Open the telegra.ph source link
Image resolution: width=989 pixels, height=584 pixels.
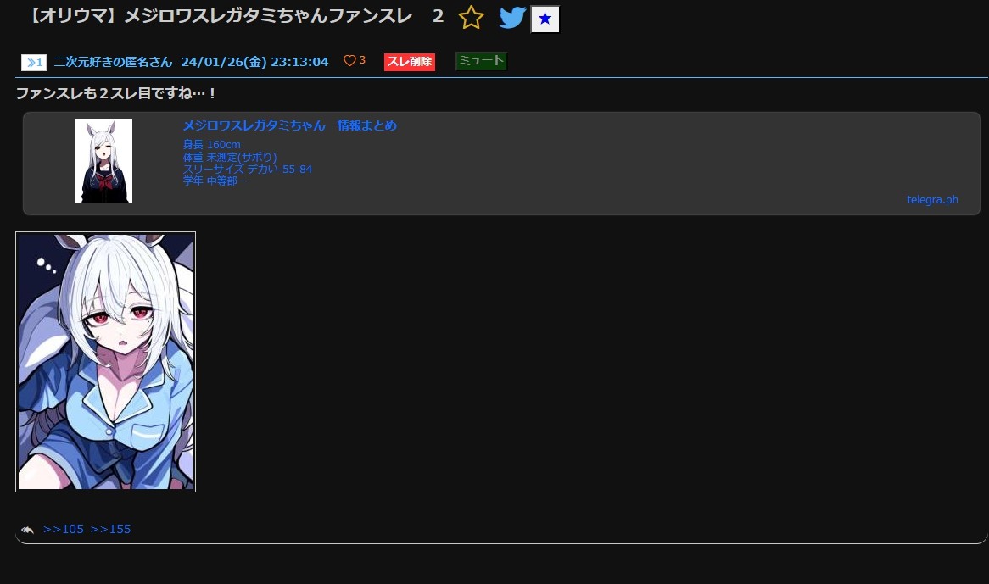click(932, 200)
